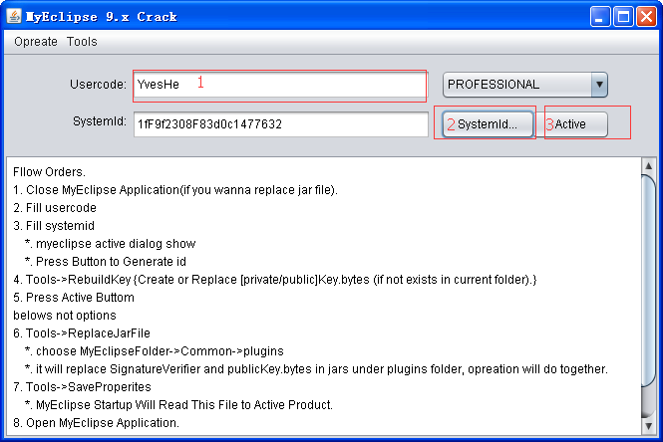
Task: Open the Opreate menu
Action: tap(36, 42)
